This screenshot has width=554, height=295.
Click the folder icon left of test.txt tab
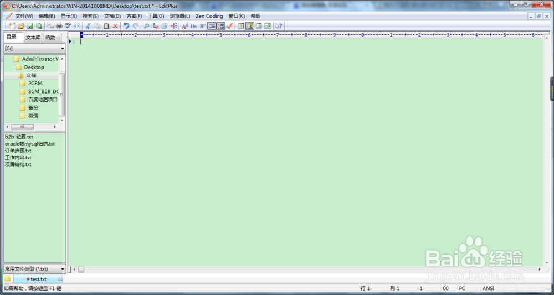click(x=8, y=279)
